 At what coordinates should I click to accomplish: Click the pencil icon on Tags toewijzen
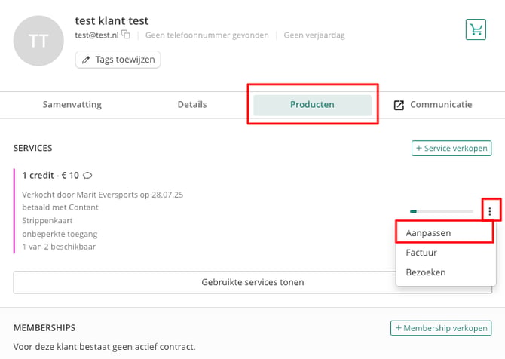click(x=86, y=60)
